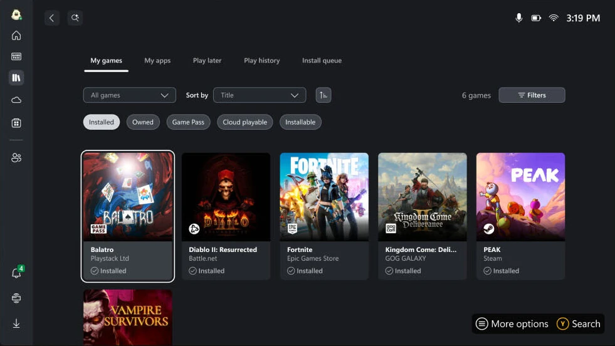Open downloads arrow icon in sidebar
Image resolution: width=615 pixels, height=346 pixels.
point(16,323)
